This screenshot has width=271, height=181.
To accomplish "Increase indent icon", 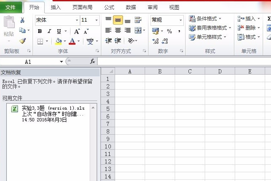I will 118,40.
